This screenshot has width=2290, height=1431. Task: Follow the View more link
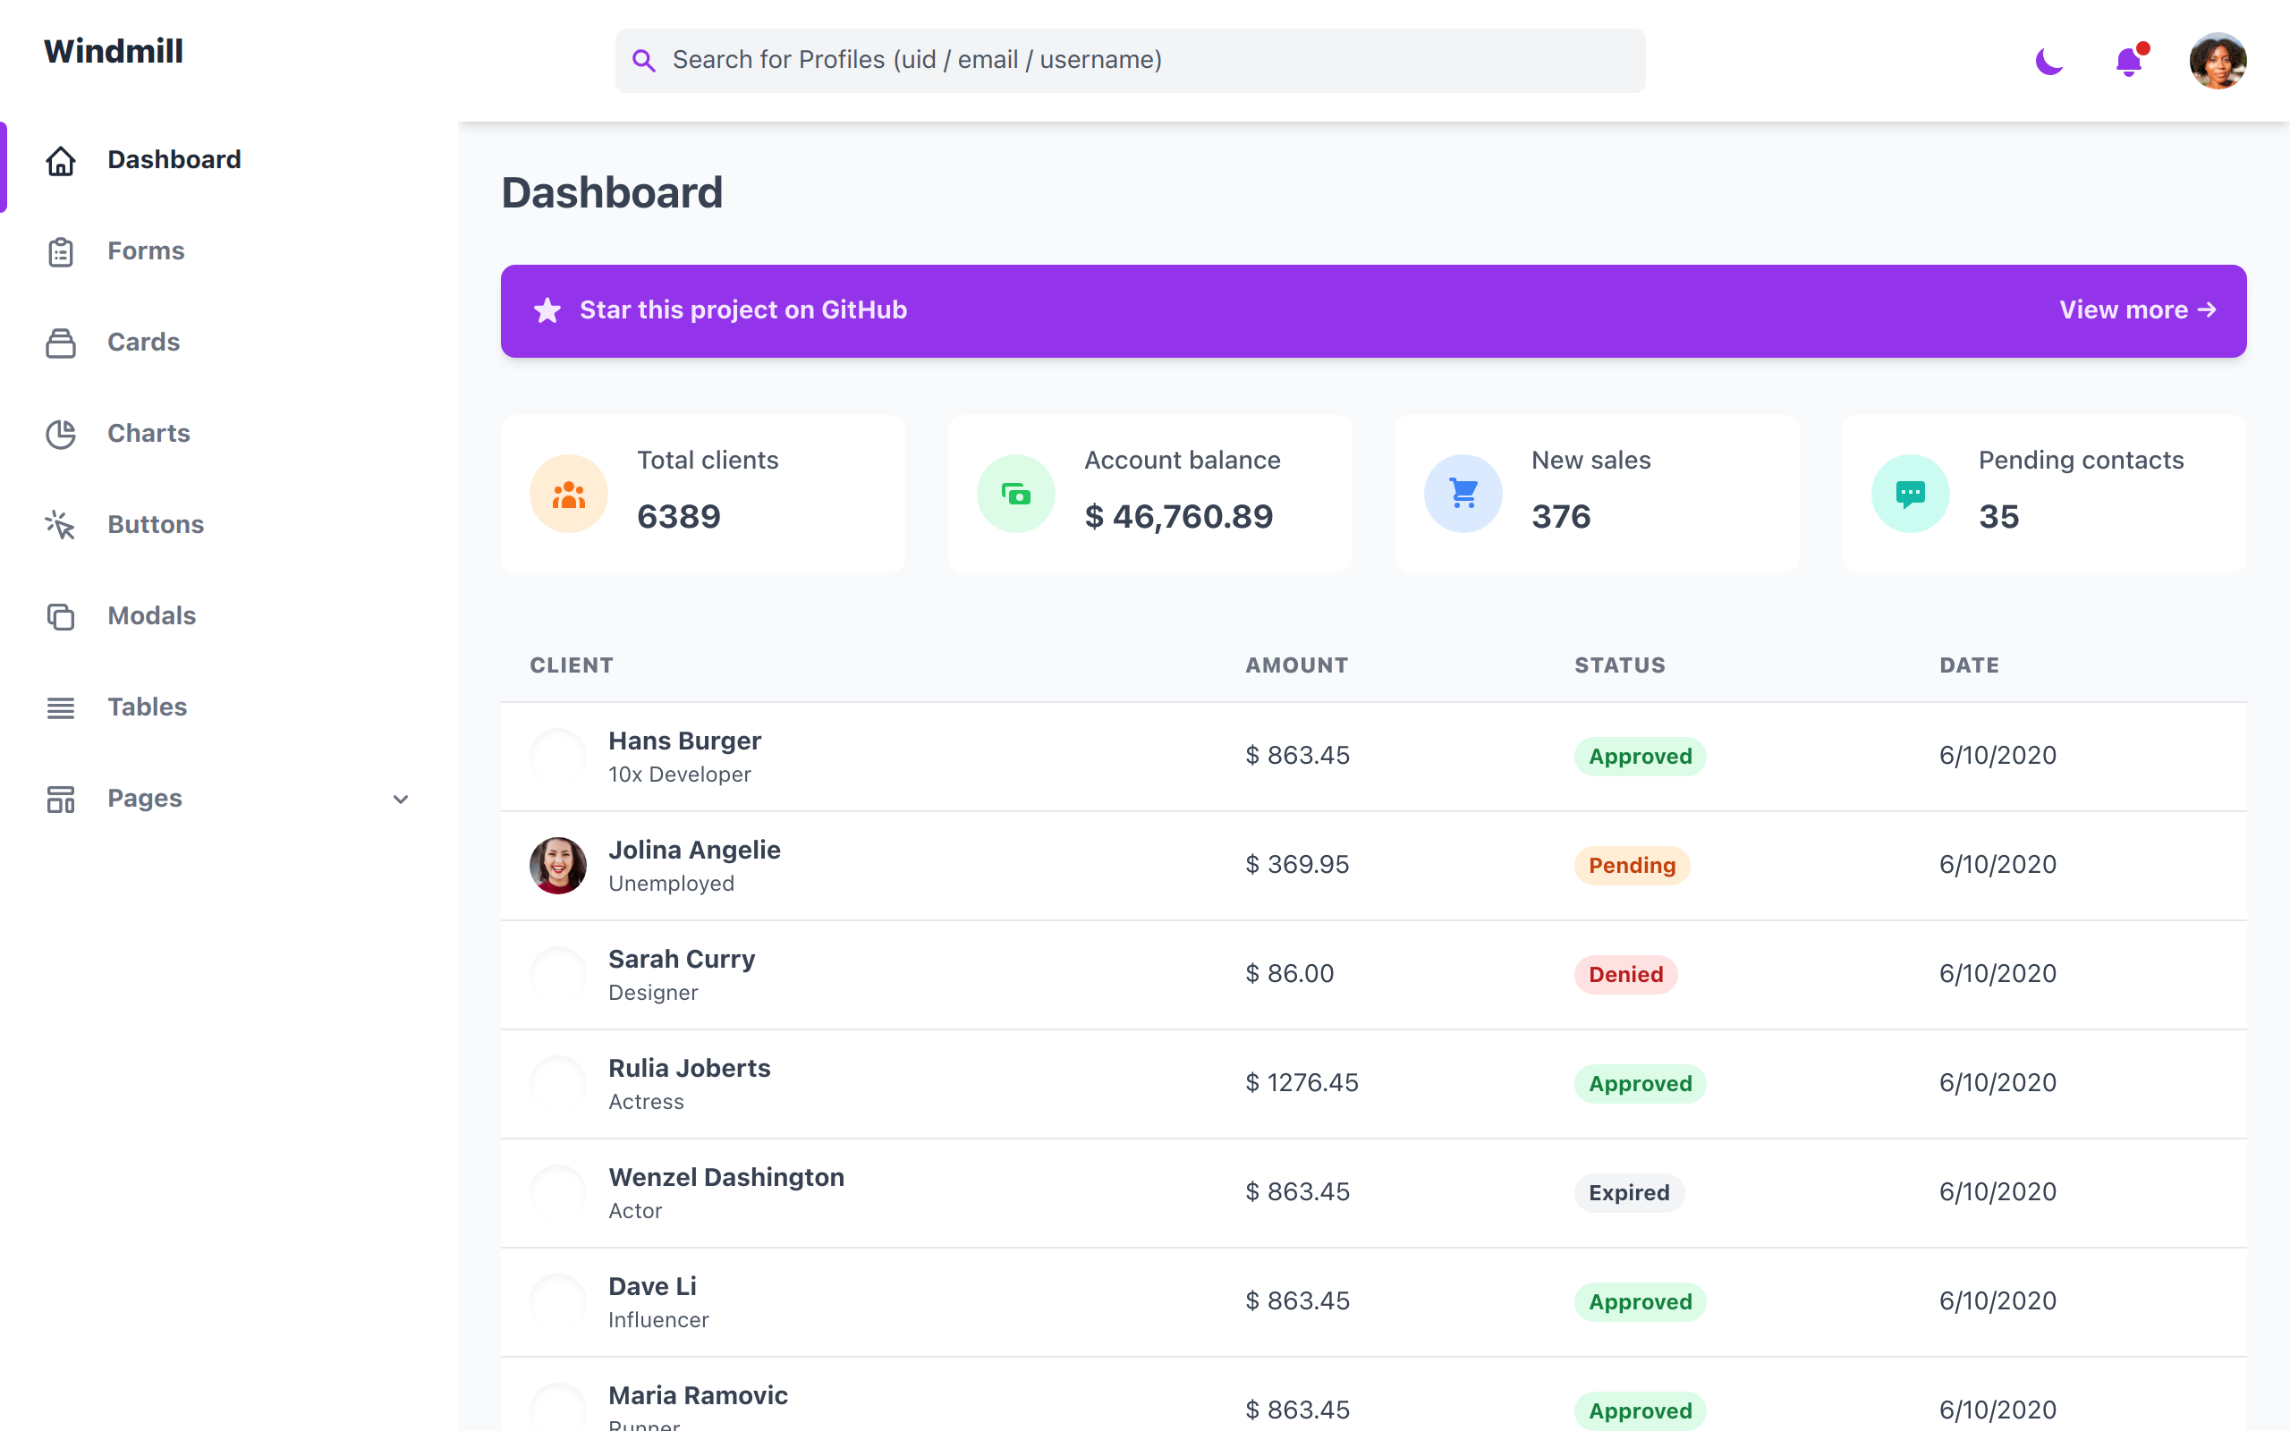(2137, 310)
